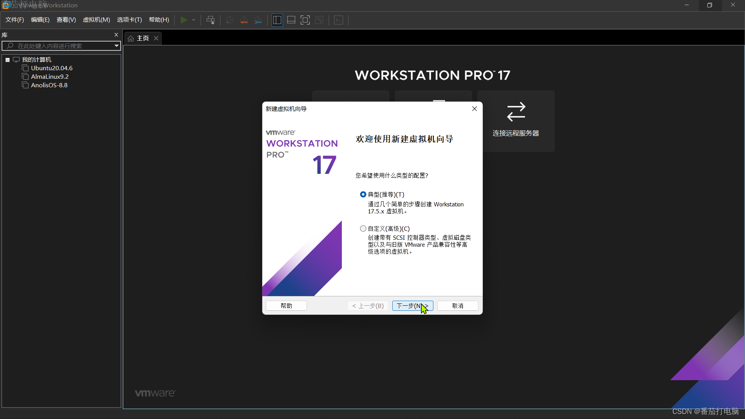Open the 编辑(E) menu
Screen dimensions: 745x419
[x=40, y=20]
